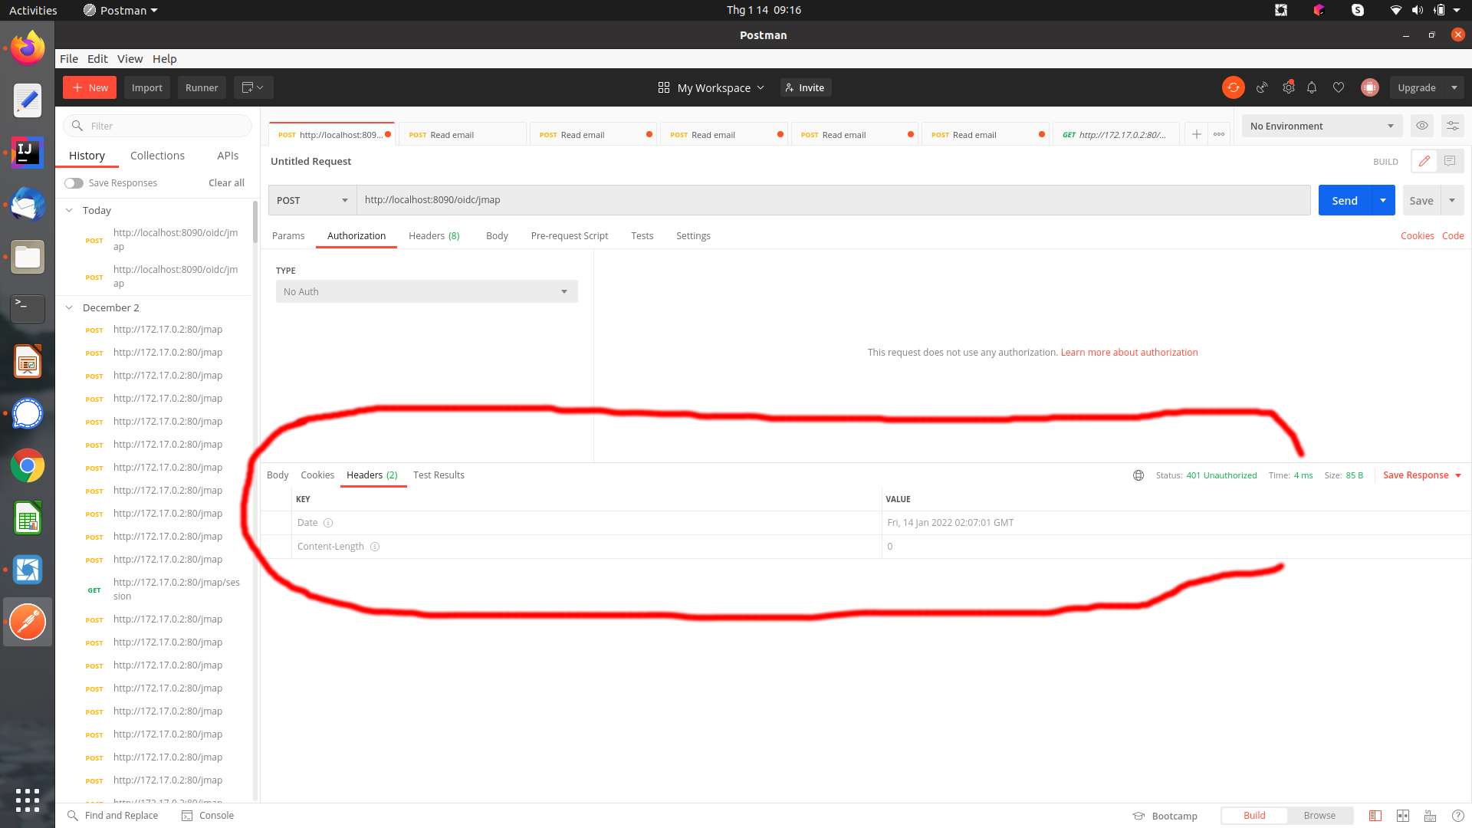Click the capture requests satellite icon
1472x828 pixels.
[1261, 87]
